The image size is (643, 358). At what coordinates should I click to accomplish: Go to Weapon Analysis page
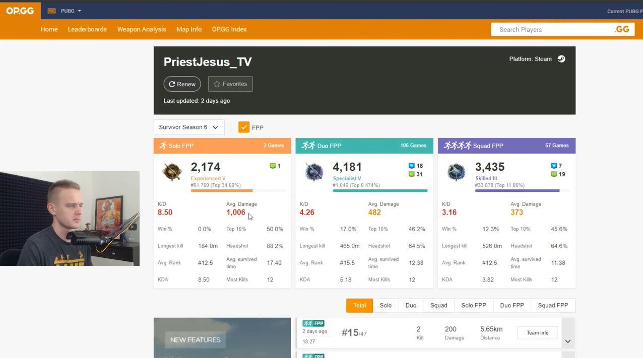[x=142, y=29]
